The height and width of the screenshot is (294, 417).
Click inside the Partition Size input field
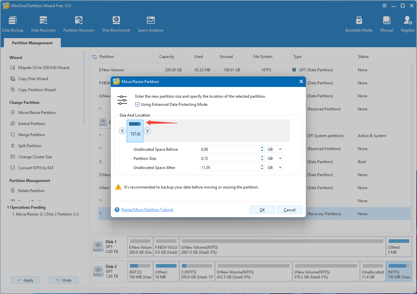tap(231, 158)
